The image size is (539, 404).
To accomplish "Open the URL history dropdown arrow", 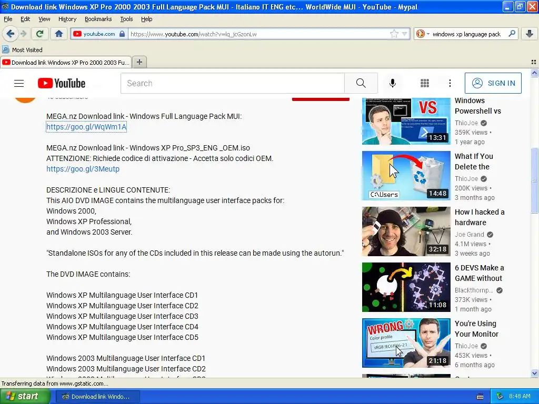I will (x=405, y=34).
